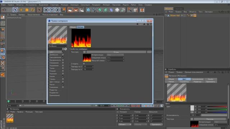Click the Repeats U spinner arrows
The image size is (230, 129).
coord(93,67)
